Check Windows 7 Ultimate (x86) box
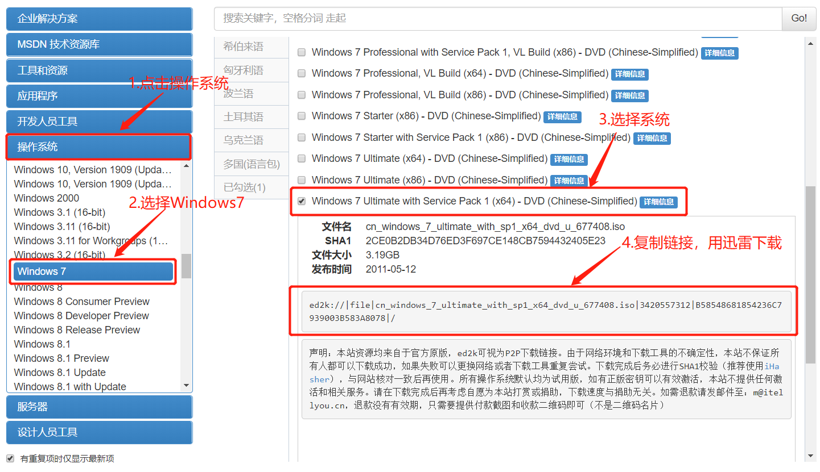 pos(302,180)
